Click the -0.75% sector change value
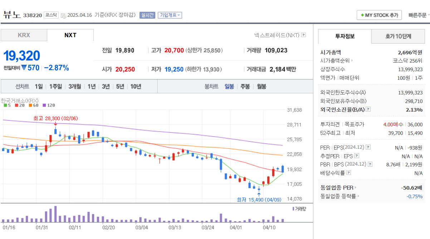The height and width of the screenshot is (239, 430). [415, 196]
